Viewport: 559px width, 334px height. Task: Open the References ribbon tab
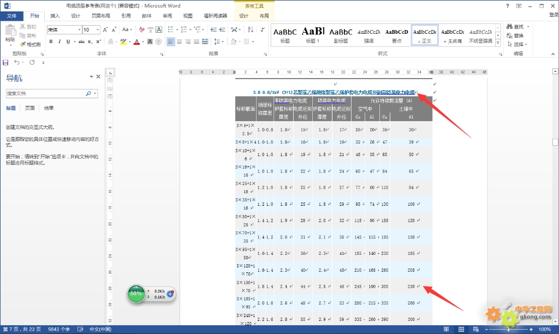(126, 16)
